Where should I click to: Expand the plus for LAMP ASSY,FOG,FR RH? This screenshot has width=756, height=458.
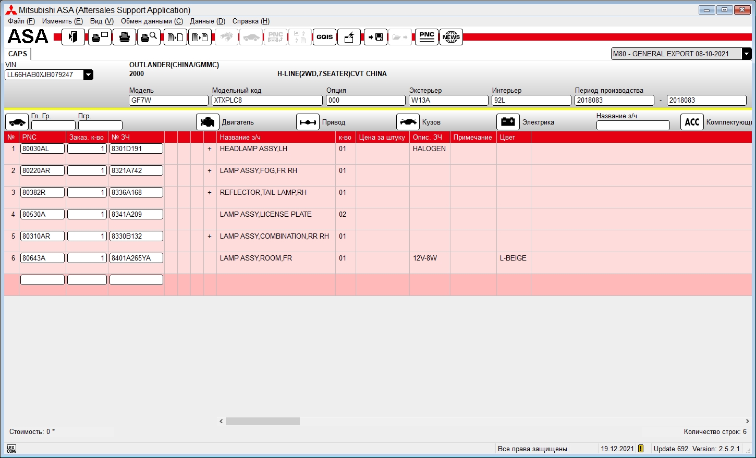pyautogui.click(x=210, y=171)
